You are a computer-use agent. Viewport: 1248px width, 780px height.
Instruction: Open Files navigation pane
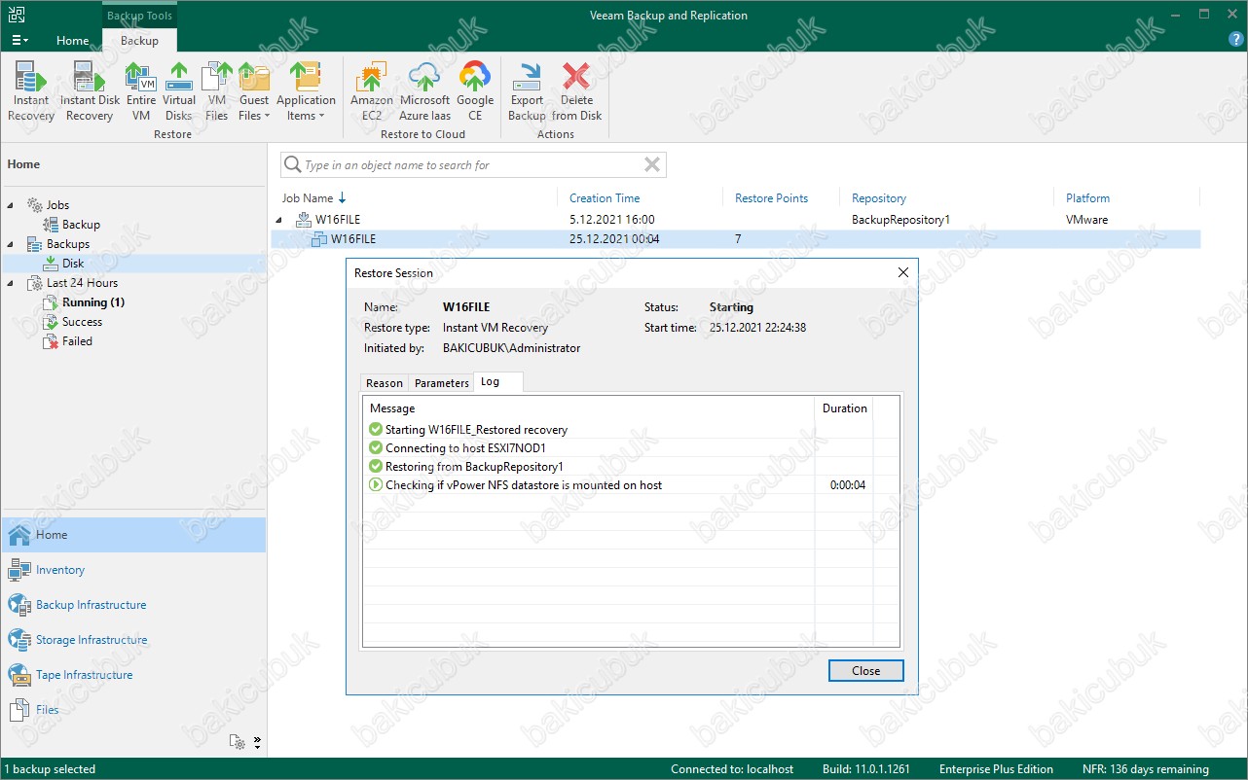(x=133, y=710)
